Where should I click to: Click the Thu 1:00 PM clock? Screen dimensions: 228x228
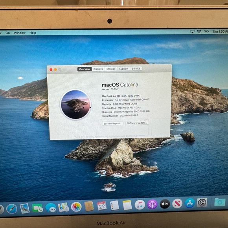tap(220, 31)
